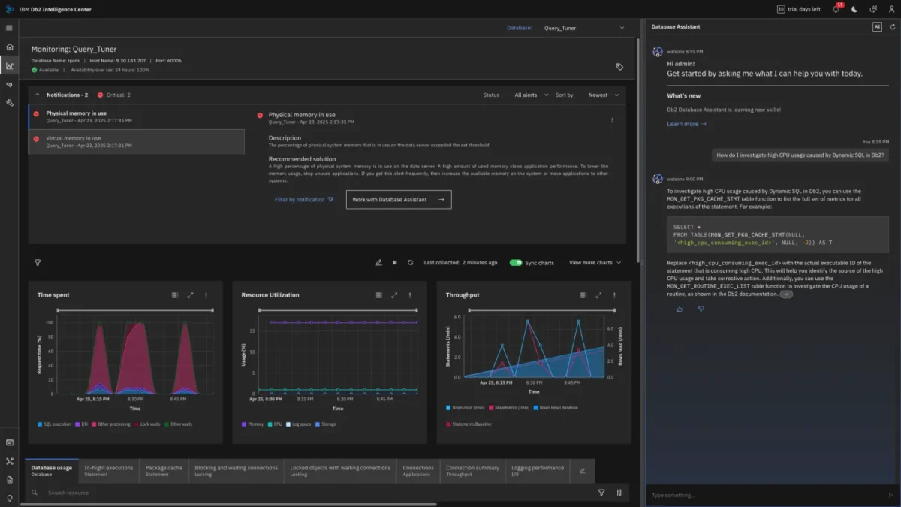Maximize the Time spent chart
The image size is (901, 507).
(x=191, y=295)
